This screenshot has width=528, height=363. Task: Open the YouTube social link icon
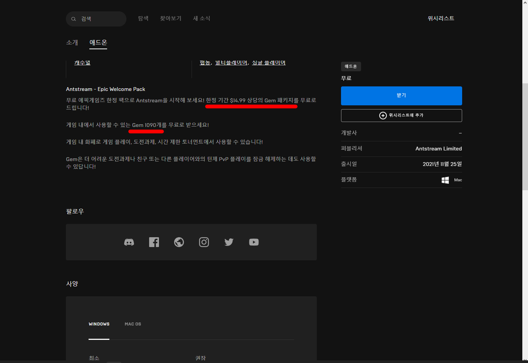tap(254, 242)
